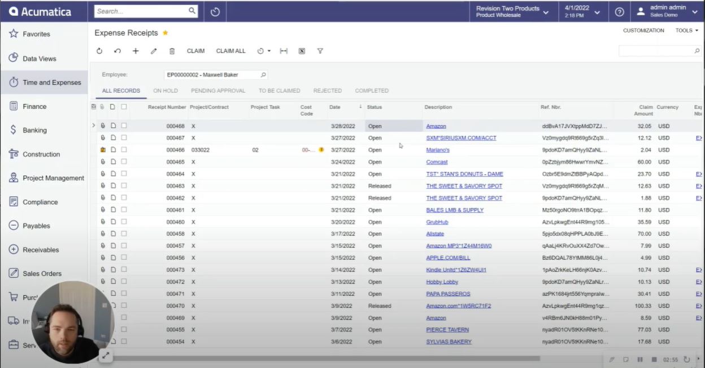Click the CLAIM ALL button

(231, 51)
